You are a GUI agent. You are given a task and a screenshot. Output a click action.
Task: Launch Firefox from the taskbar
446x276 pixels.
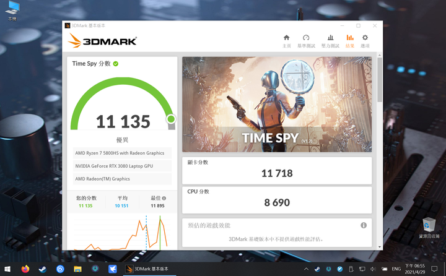[25, 269]
